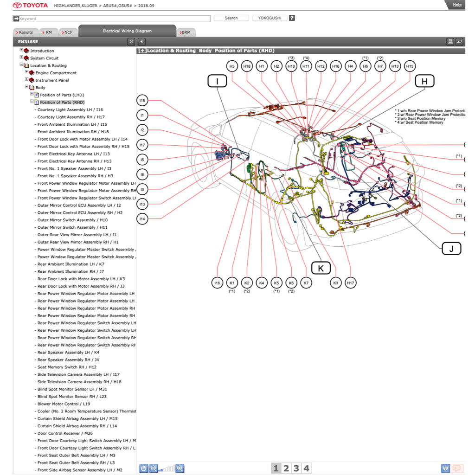This screenshot has height=475, width=475.
Task: Zoom in on the wiring diagram
Action: click(180, 469)
